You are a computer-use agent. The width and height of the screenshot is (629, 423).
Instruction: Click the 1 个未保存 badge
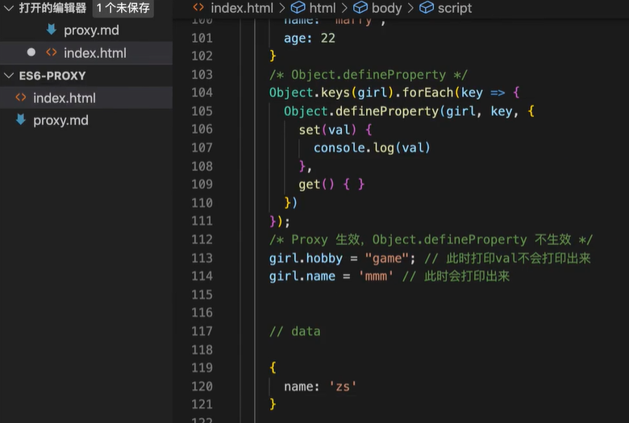123,7
